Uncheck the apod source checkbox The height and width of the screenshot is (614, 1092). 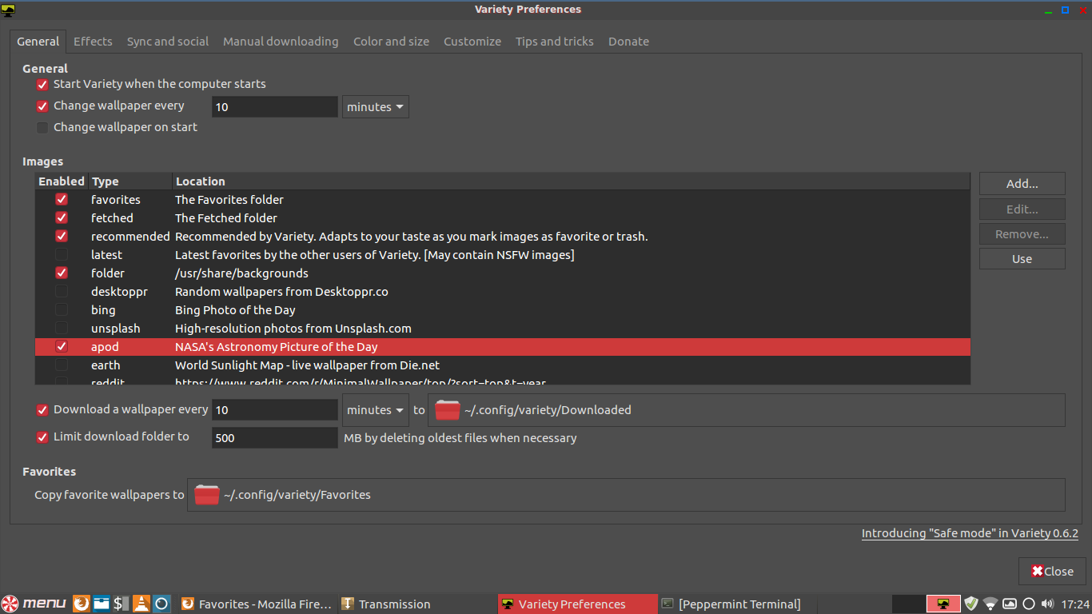point(62,346)
